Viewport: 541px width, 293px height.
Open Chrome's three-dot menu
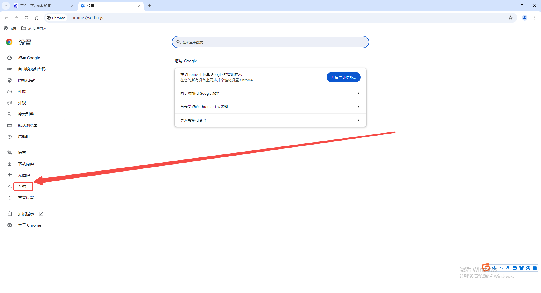[x=535, y=18]
